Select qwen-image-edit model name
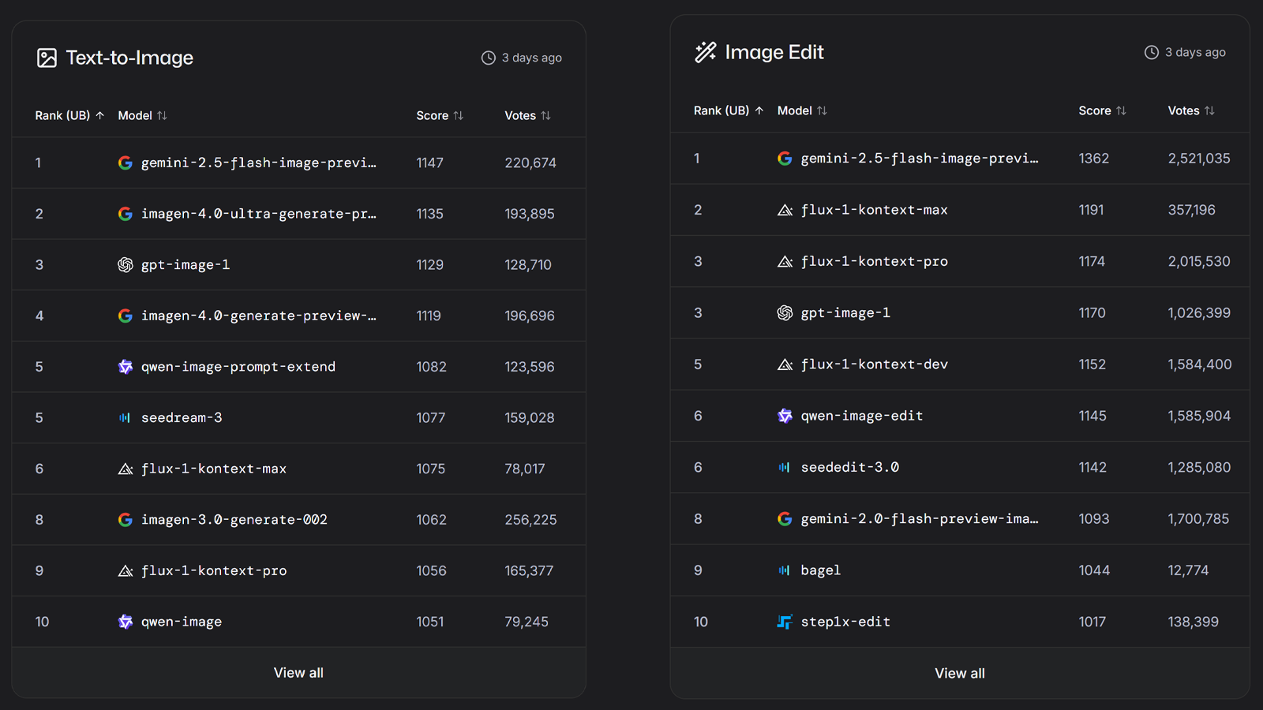 [862, 416]
